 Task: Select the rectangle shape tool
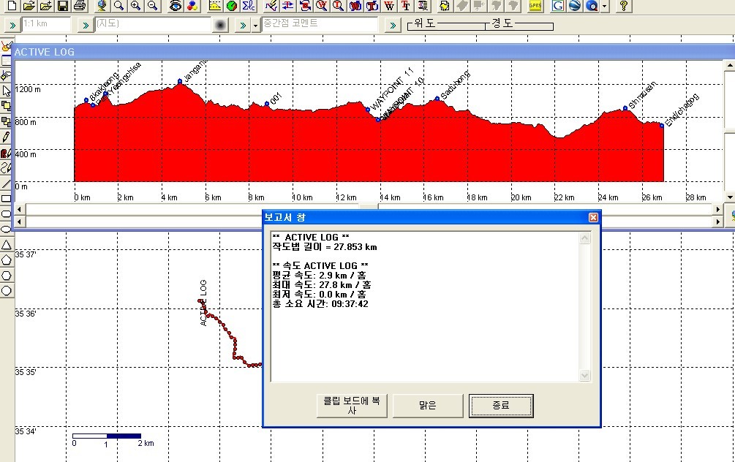pyautogui.click(x=6, y=199)
